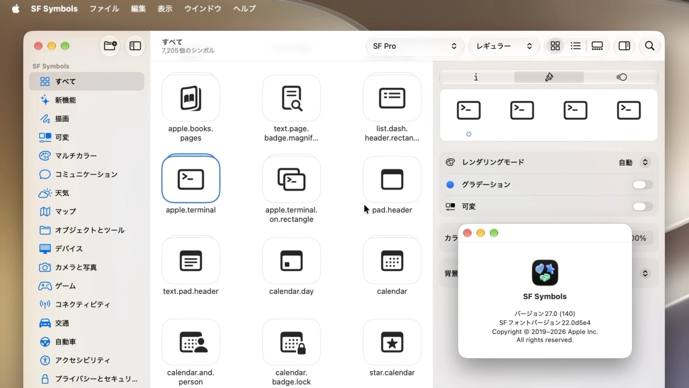Switch to gallery view
Viewport: 689px width, 388px height.
pos(597,46)
